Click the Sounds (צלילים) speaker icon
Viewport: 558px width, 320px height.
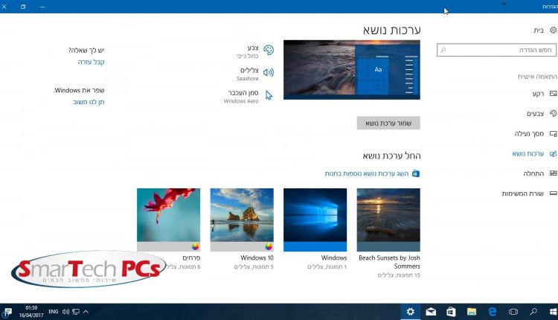click(x=269, y=73)
